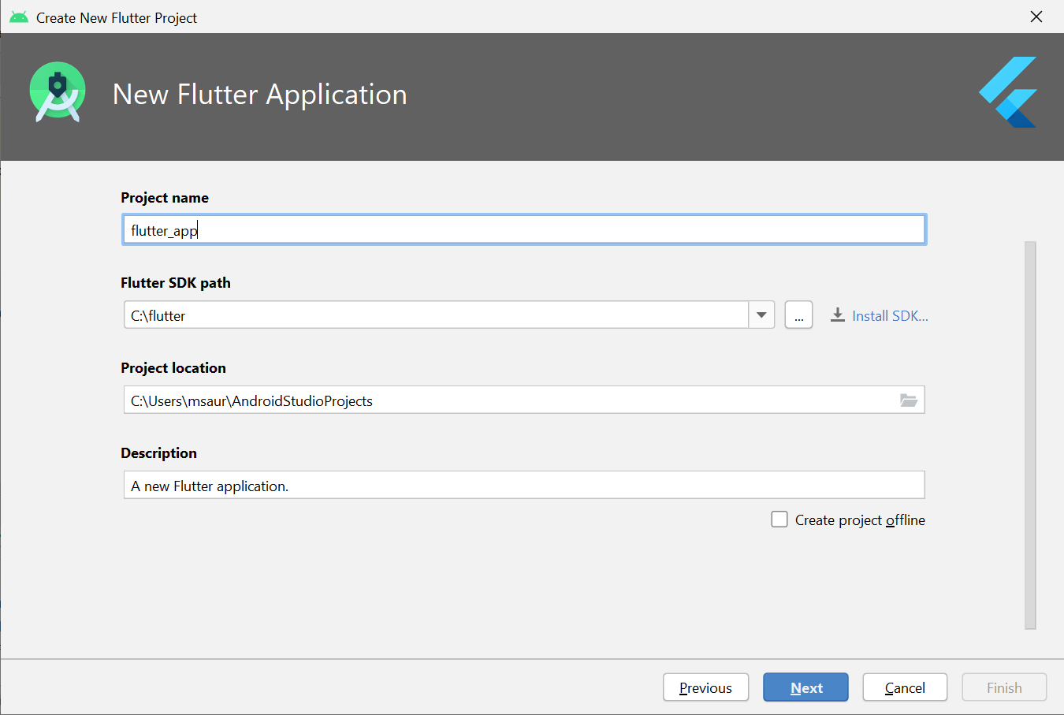
Task: Click the Android icon in the title bar
Action: pos(19,17)
